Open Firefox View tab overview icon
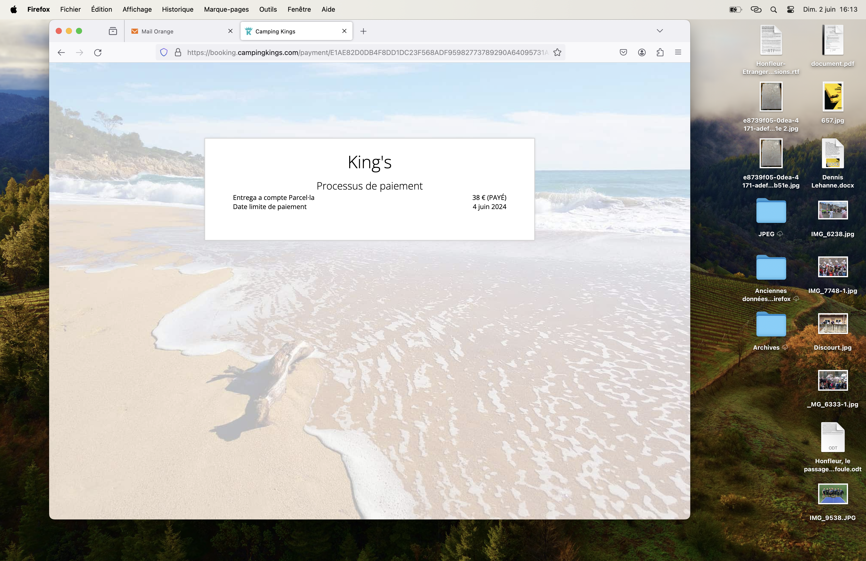 tap(113, 31)
